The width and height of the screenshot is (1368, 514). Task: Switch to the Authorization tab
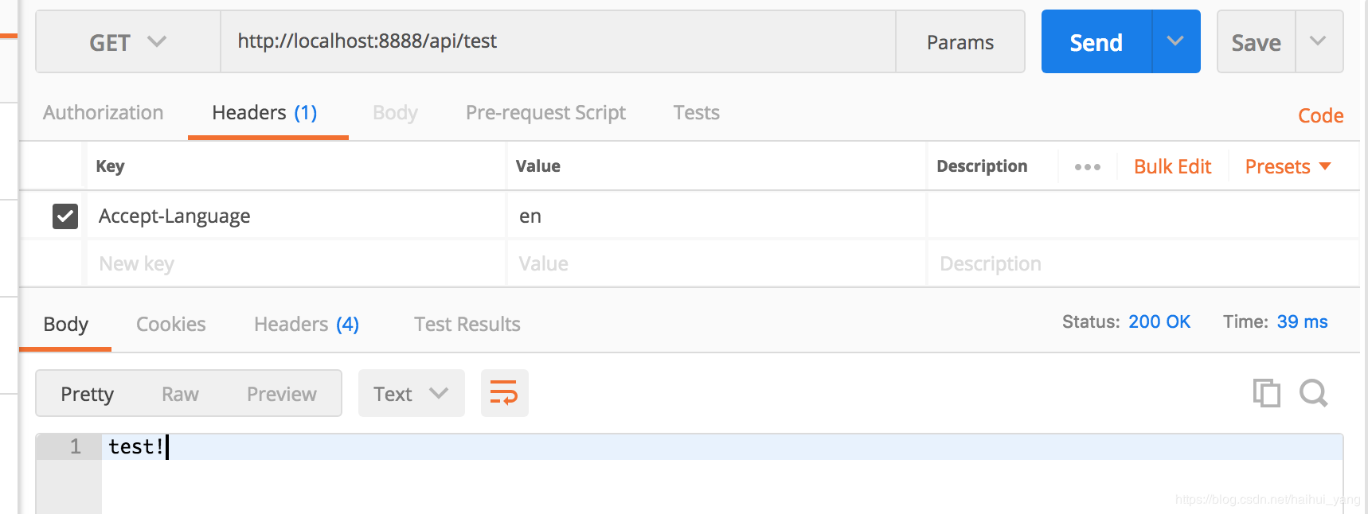104,113
